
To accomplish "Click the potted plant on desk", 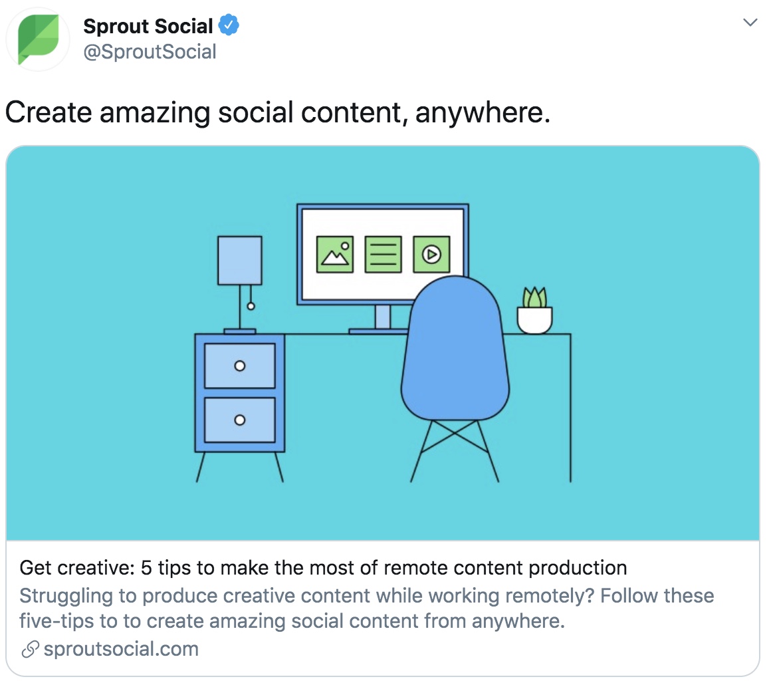I will tap(534, 311).
